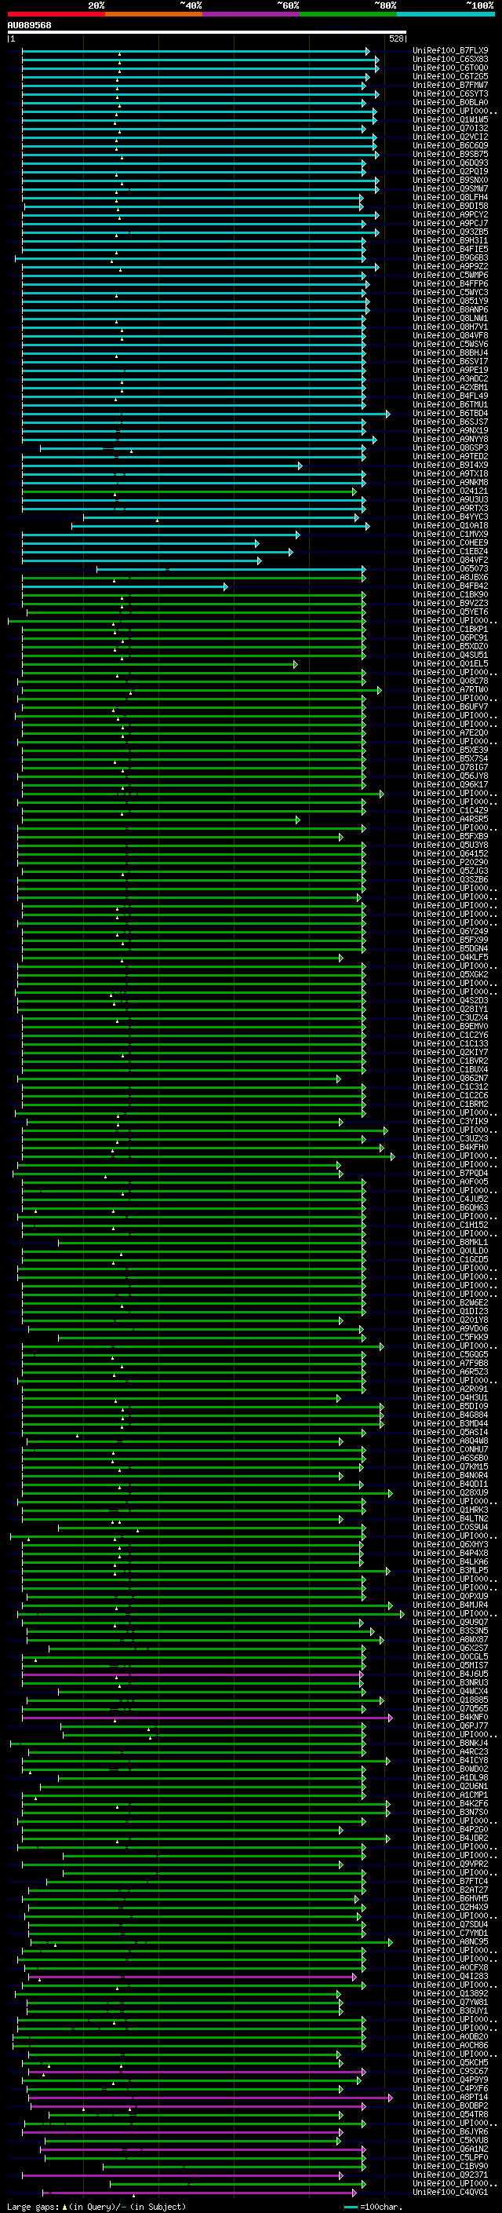The width and height of the screenshot is (502, 2213).
Task: Select hit UniRef100_Q84VF2
Action: tap(450, 561)
